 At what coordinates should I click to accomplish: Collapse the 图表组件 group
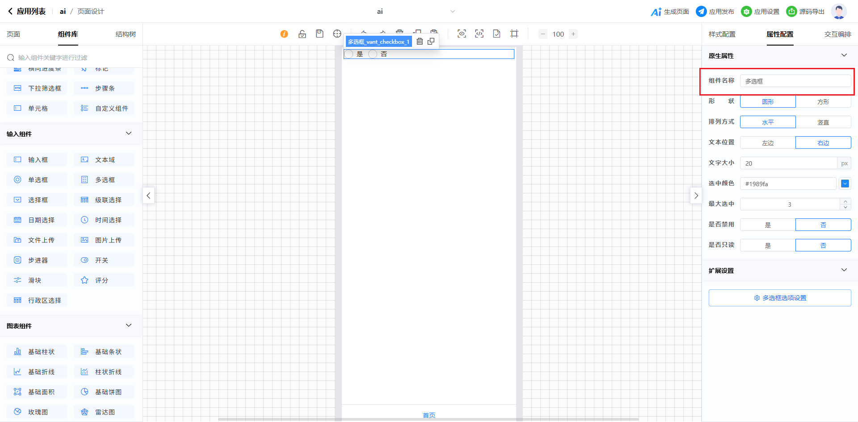(x=129, y=326)
